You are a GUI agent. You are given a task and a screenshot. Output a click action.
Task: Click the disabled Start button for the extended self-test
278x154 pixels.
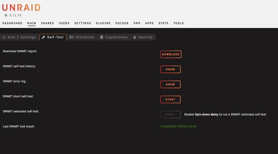pos(170,115)
